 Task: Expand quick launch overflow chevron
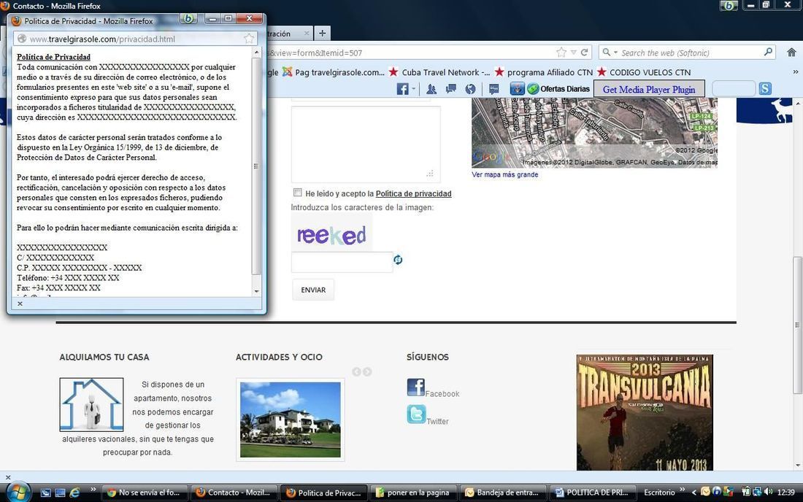(93, 490)
